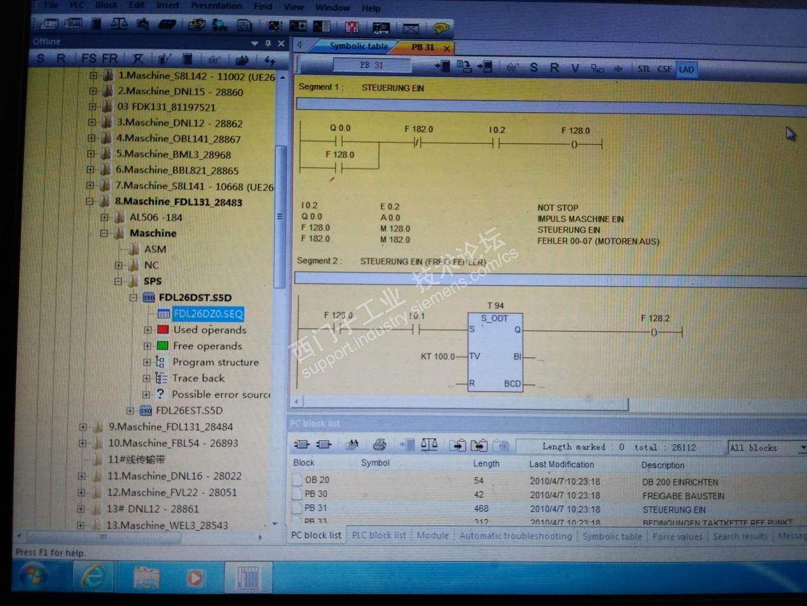The image size is (807, 606).
Task: Click the glasses monitor icon in Offline toolbar
Action: pyautogui.click(x=214, y=60)
